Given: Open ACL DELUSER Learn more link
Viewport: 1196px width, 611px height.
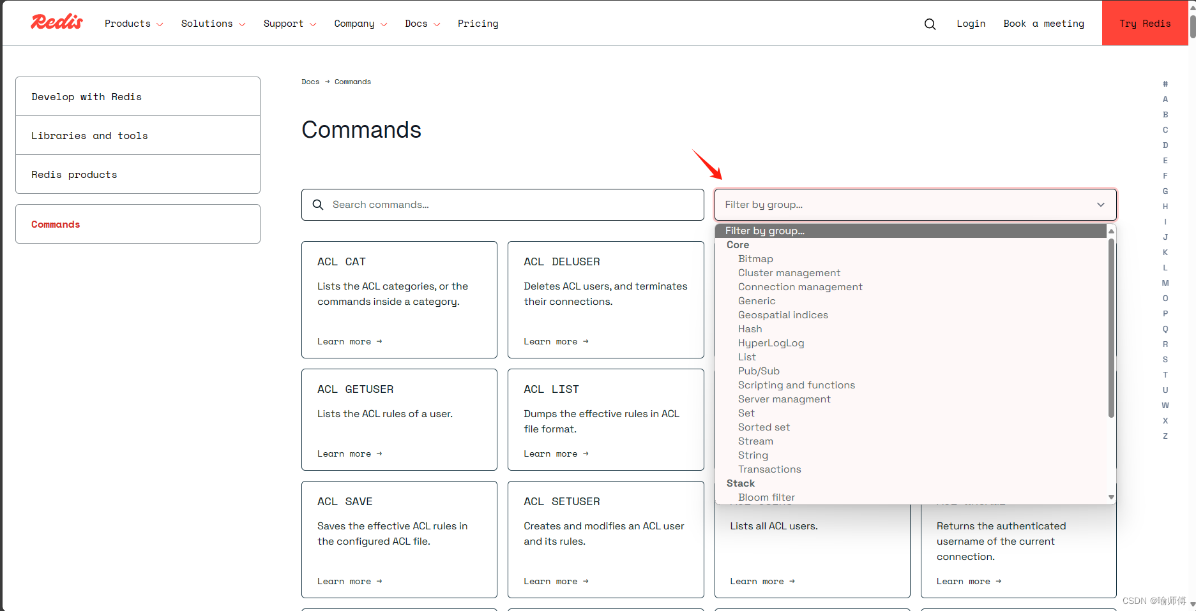Looking at the screenshot, I should (556, 342).
